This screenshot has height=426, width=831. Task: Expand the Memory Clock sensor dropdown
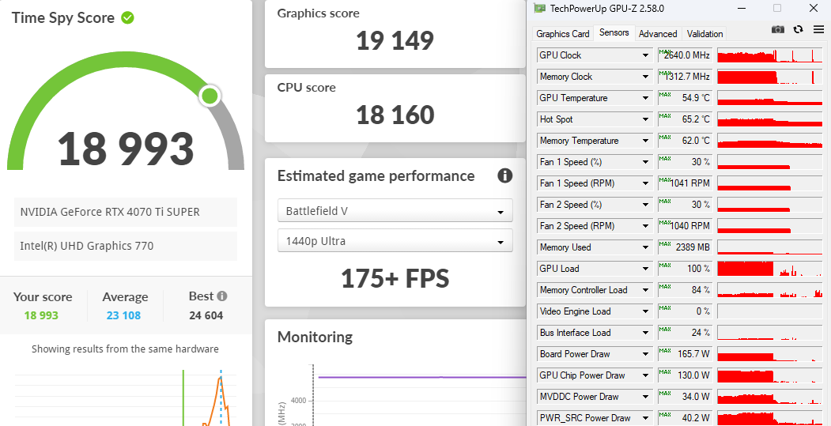pos(645,77)
